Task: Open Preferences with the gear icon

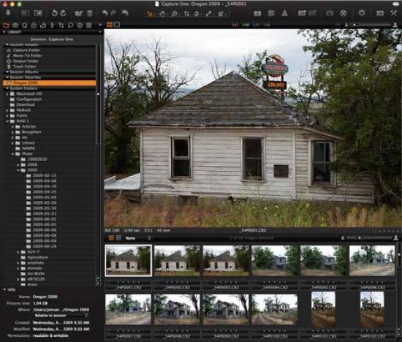Action: click(x=362, y=13)
